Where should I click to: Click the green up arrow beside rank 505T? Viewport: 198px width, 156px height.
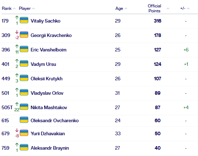tap(17, 104)
